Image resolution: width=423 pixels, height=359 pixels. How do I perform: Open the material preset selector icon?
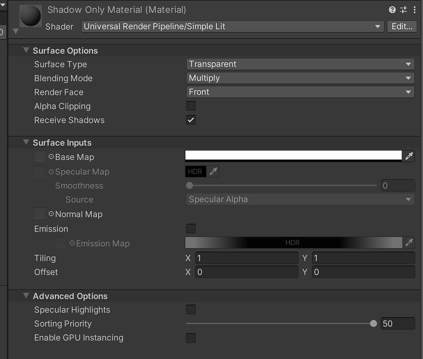pyautogui.click(x=404, y=10)
